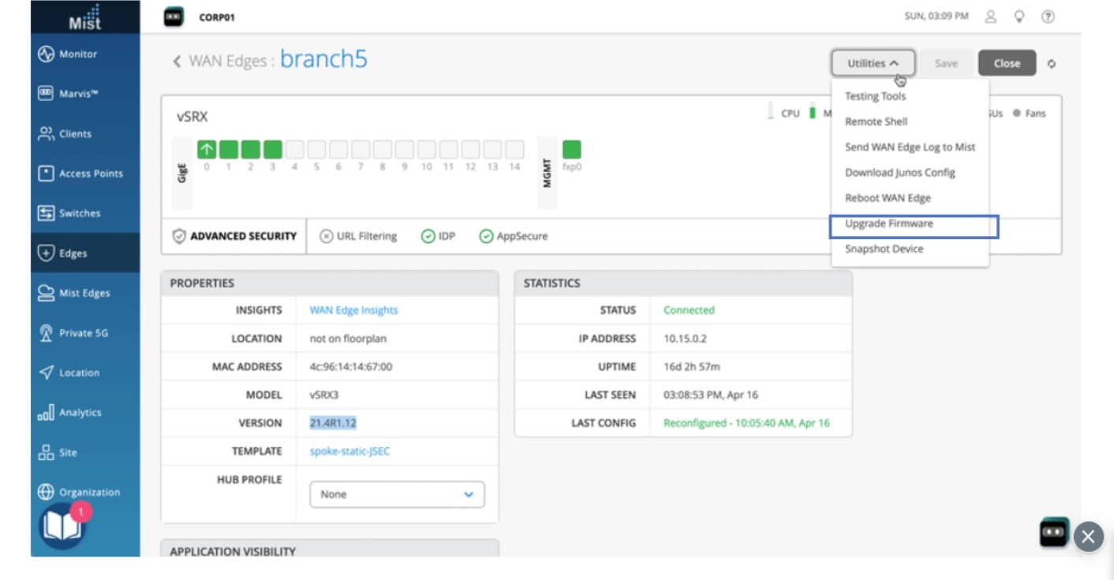This screenshot has height=580, width=1114.
Task: Click the Close button
Action: pos(1007,63)
